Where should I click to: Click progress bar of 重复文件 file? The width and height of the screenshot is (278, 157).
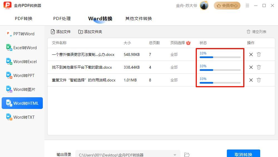(220, 83)
